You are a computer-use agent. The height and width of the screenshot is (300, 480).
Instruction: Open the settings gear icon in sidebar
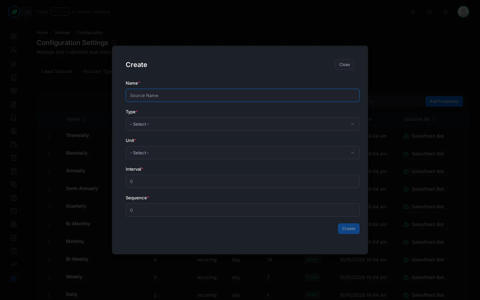pyautogui.click(x=14, y=278)
